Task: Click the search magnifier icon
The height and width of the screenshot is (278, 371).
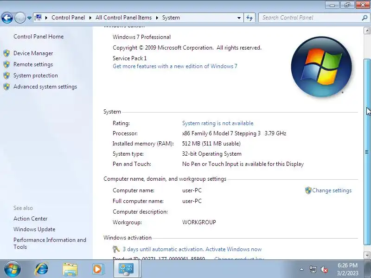Action: point(365,18)
